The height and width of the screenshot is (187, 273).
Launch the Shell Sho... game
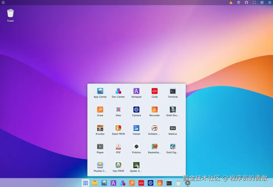pyautogui.click(x=173, y=112)
